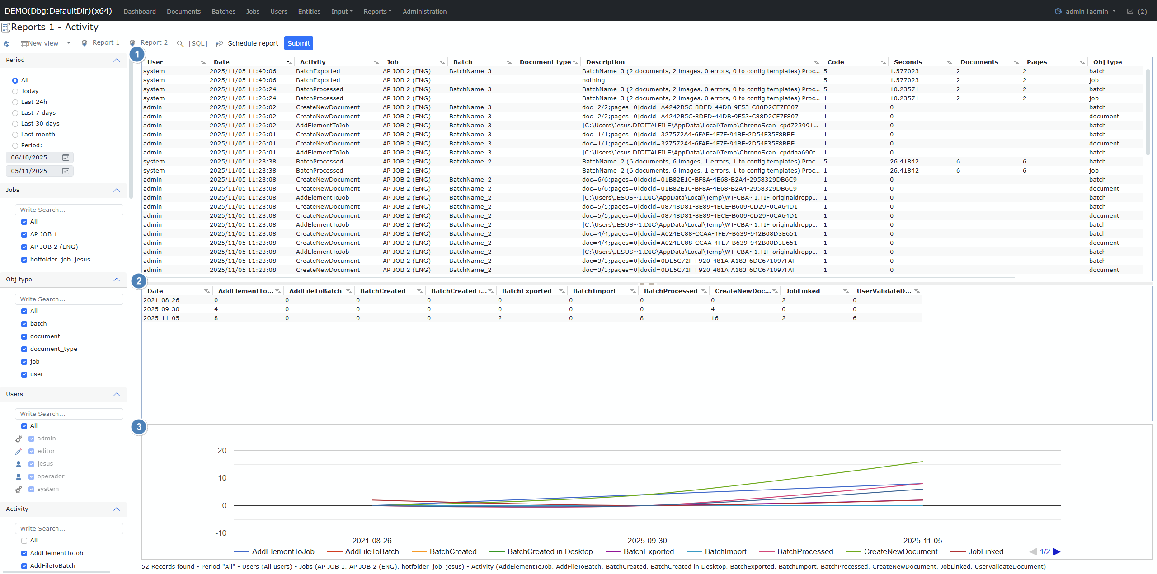The image size is (1157, 574).
Task: Collapse the Period panel chevron
Action: point(117,60)
